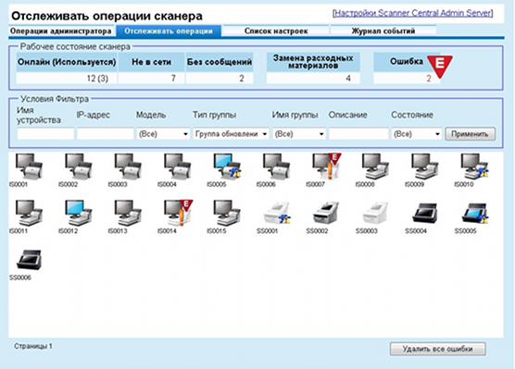Switch to Журнал событий tab
This screenshot has width=515, height=369.
tap(383, 31)
